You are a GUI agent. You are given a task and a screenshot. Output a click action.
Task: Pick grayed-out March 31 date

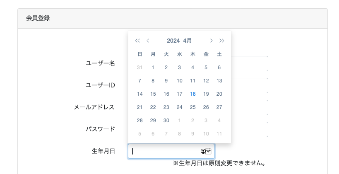pyautogui.click(x=139, y=68)
